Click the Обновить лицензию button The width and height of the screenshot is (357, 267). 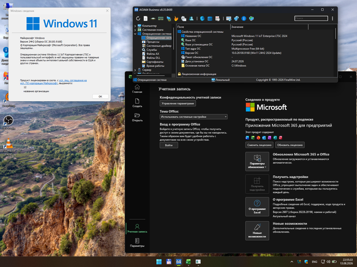click(x=290, y=145)
